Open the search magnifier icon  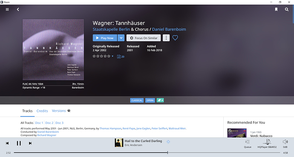(287, 9)
